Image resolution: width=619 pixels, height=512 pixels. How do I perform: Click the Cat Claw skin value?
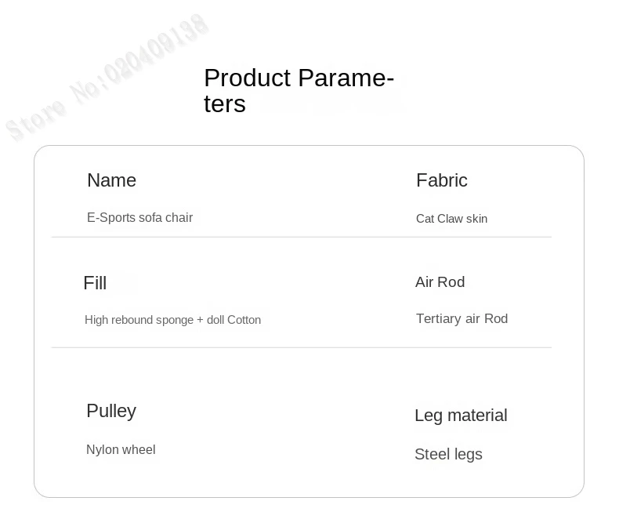coord(451,219)
